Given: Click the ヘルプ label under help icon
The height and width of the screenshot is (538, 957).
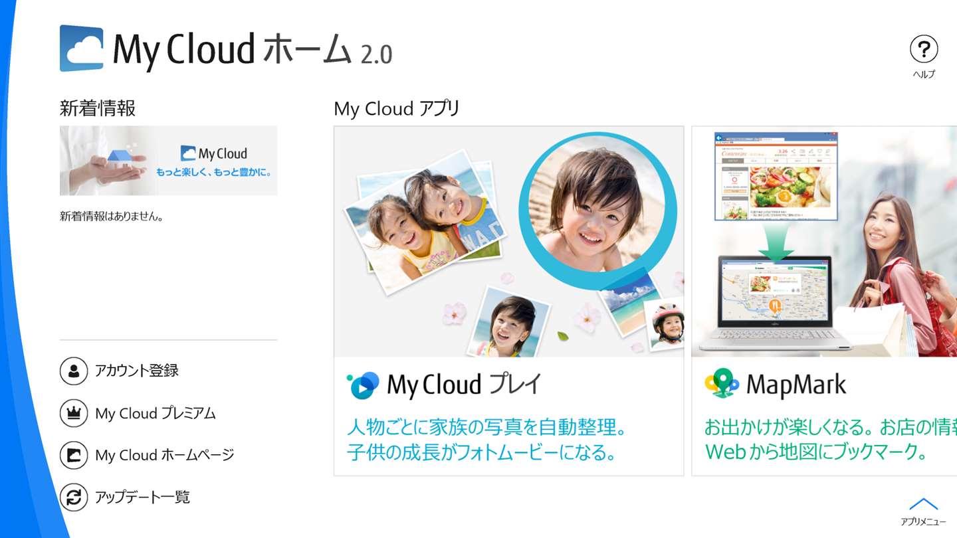Looking at the screenshot, I should 923,74.
